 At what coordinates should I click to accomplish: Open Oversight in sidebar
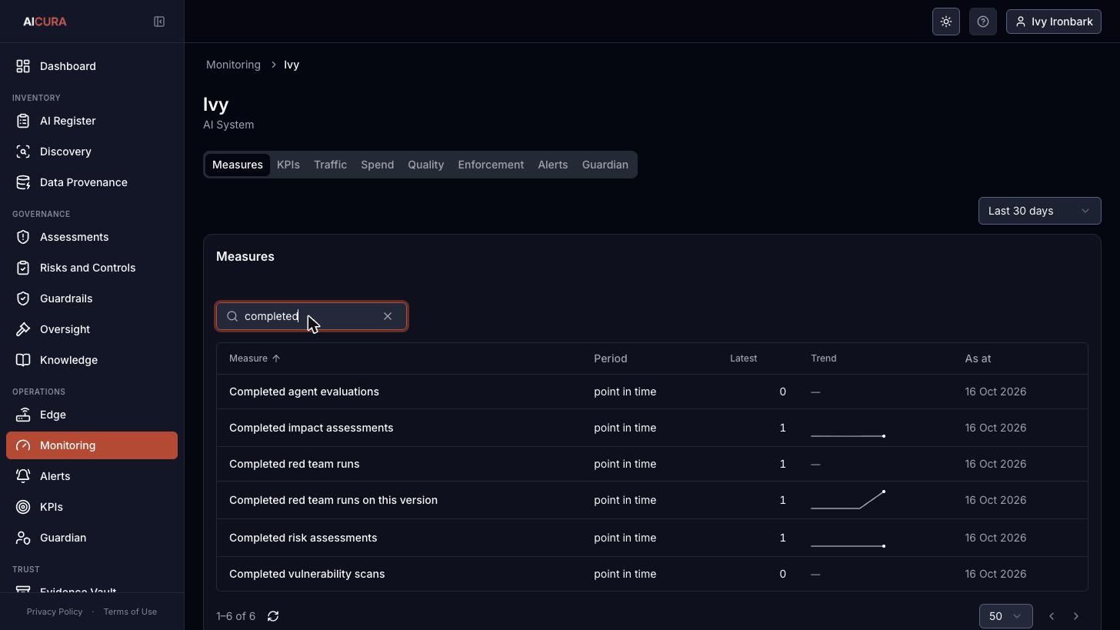92,329
